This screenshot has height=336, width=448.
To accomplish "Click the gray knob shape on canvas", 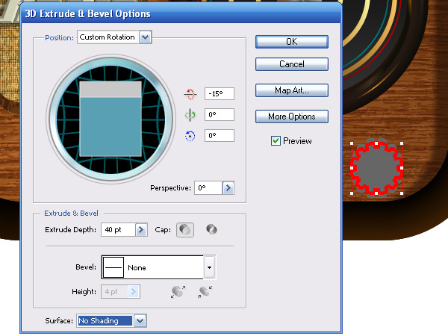I will 376,169.
